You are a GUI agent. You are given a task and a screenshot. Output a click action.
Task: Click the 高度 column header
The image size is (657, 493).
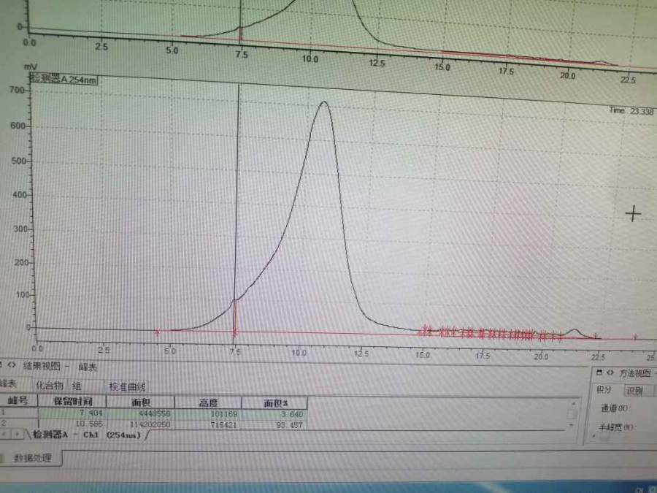coord(208,403)
